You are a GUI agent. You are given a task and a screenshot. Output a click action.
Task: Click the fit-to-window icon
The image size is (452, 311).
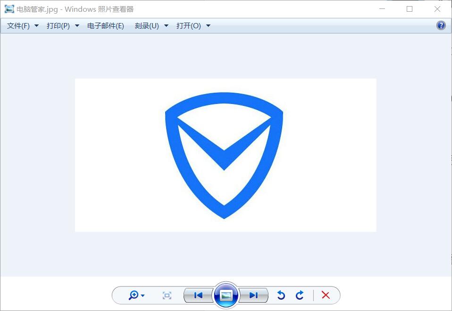coord(166,295)
